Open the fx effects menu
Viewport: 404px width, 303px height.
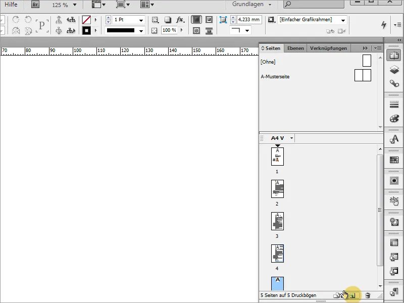[x=180, y=20]
